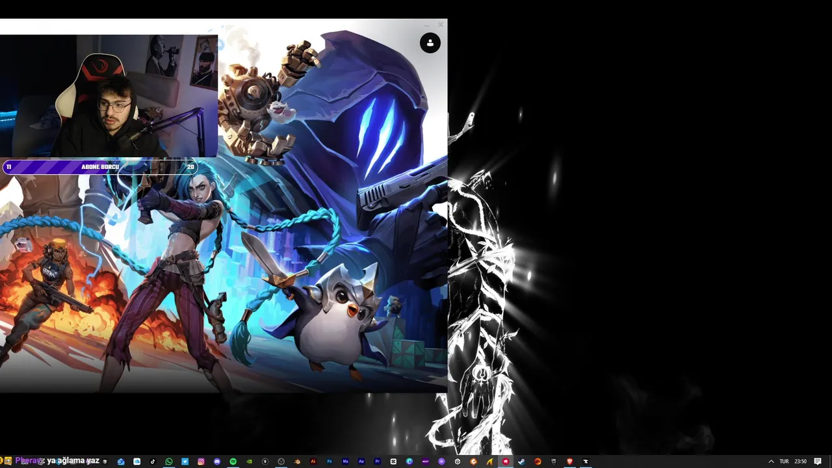Open Outlook from the taskbar
Screen dimensions: 832x468
click(x=121, y=461)
